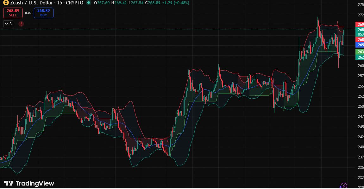Screen dimensions: 364x189
Task: Click the 242 price scale value
Action: (361, 137)
